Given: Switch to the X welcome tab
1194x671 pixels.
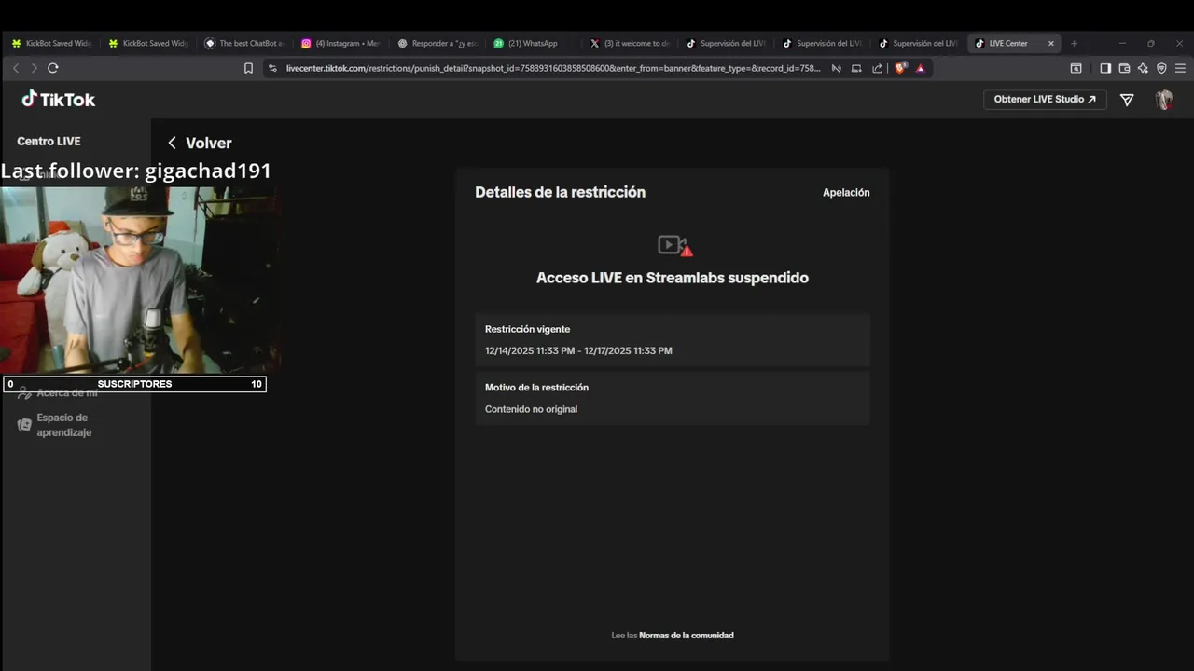Looking at the screenshot, I should click(631, 43).
